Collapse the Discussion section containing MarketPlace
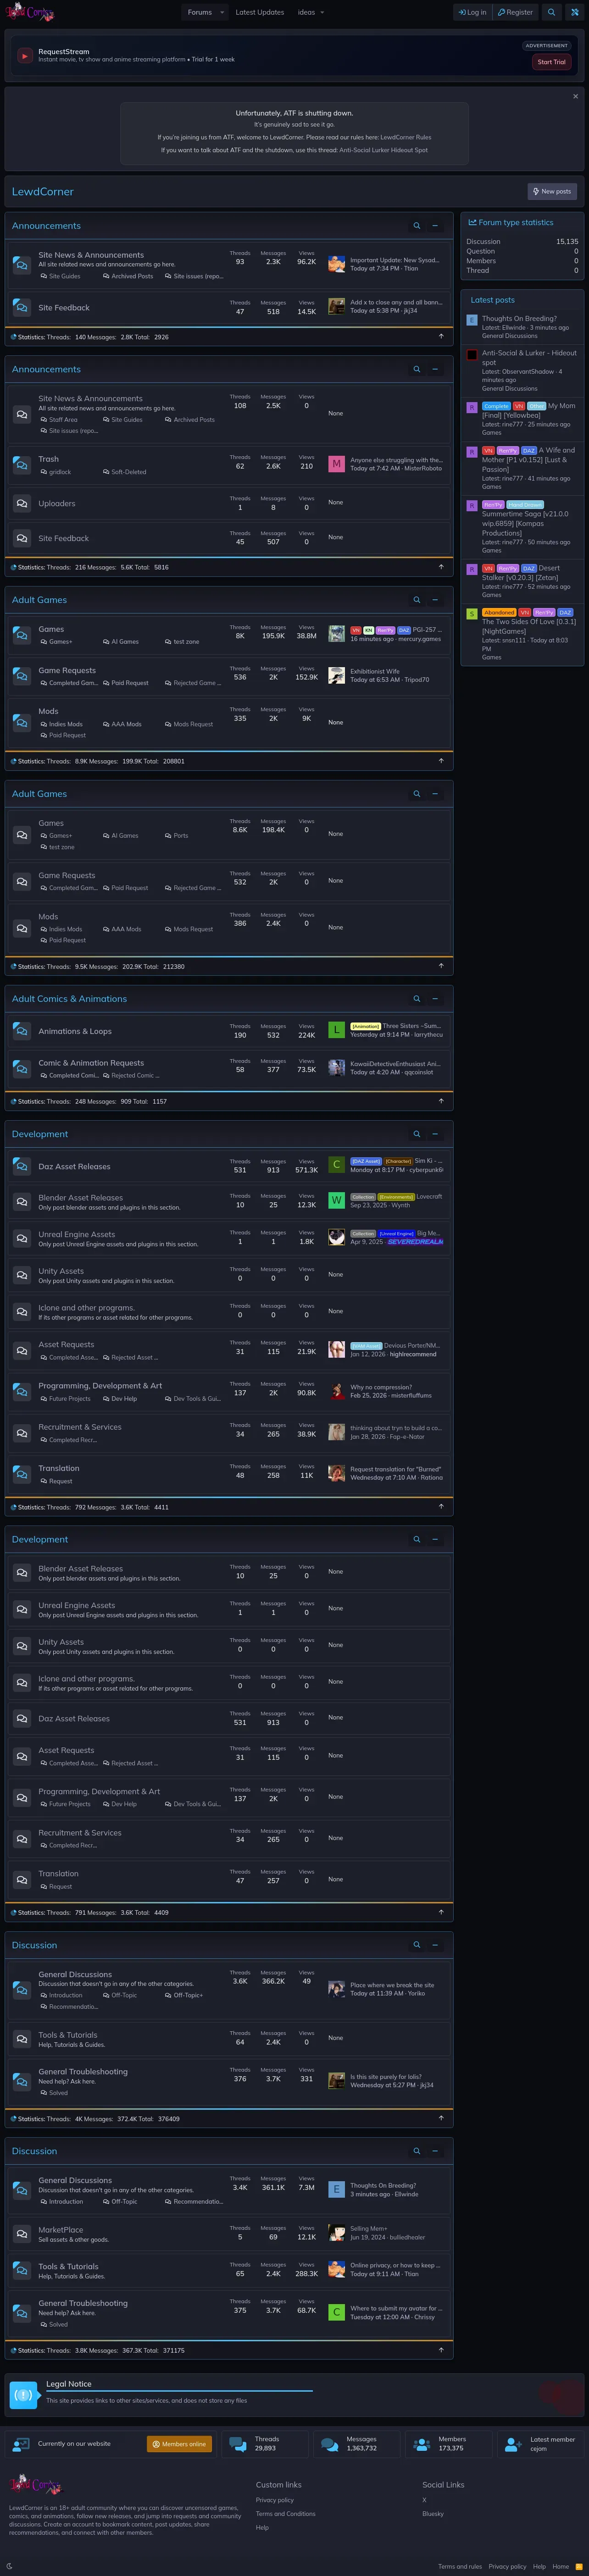Screen dimensions: 589x2576 [435, 2150]
